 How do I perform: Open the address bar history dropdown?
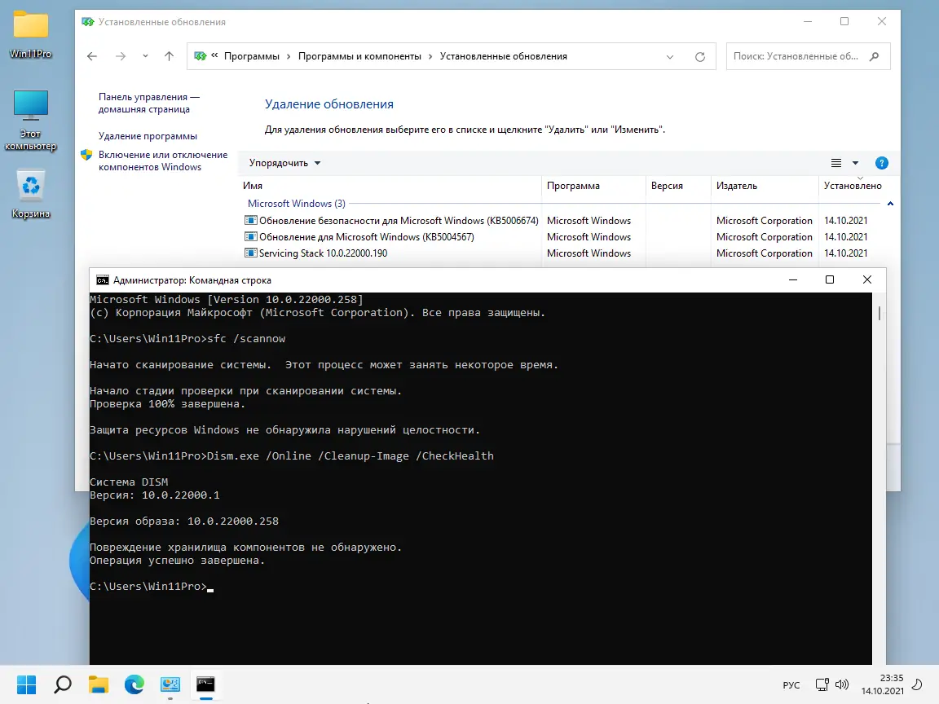[x=670, y=56]
